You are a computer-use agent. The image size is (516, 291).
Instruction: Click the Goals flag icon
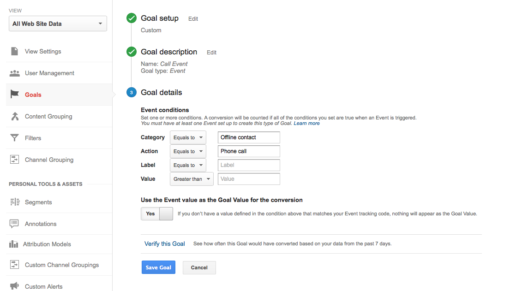pyautogui.click(x=14, y=95)
